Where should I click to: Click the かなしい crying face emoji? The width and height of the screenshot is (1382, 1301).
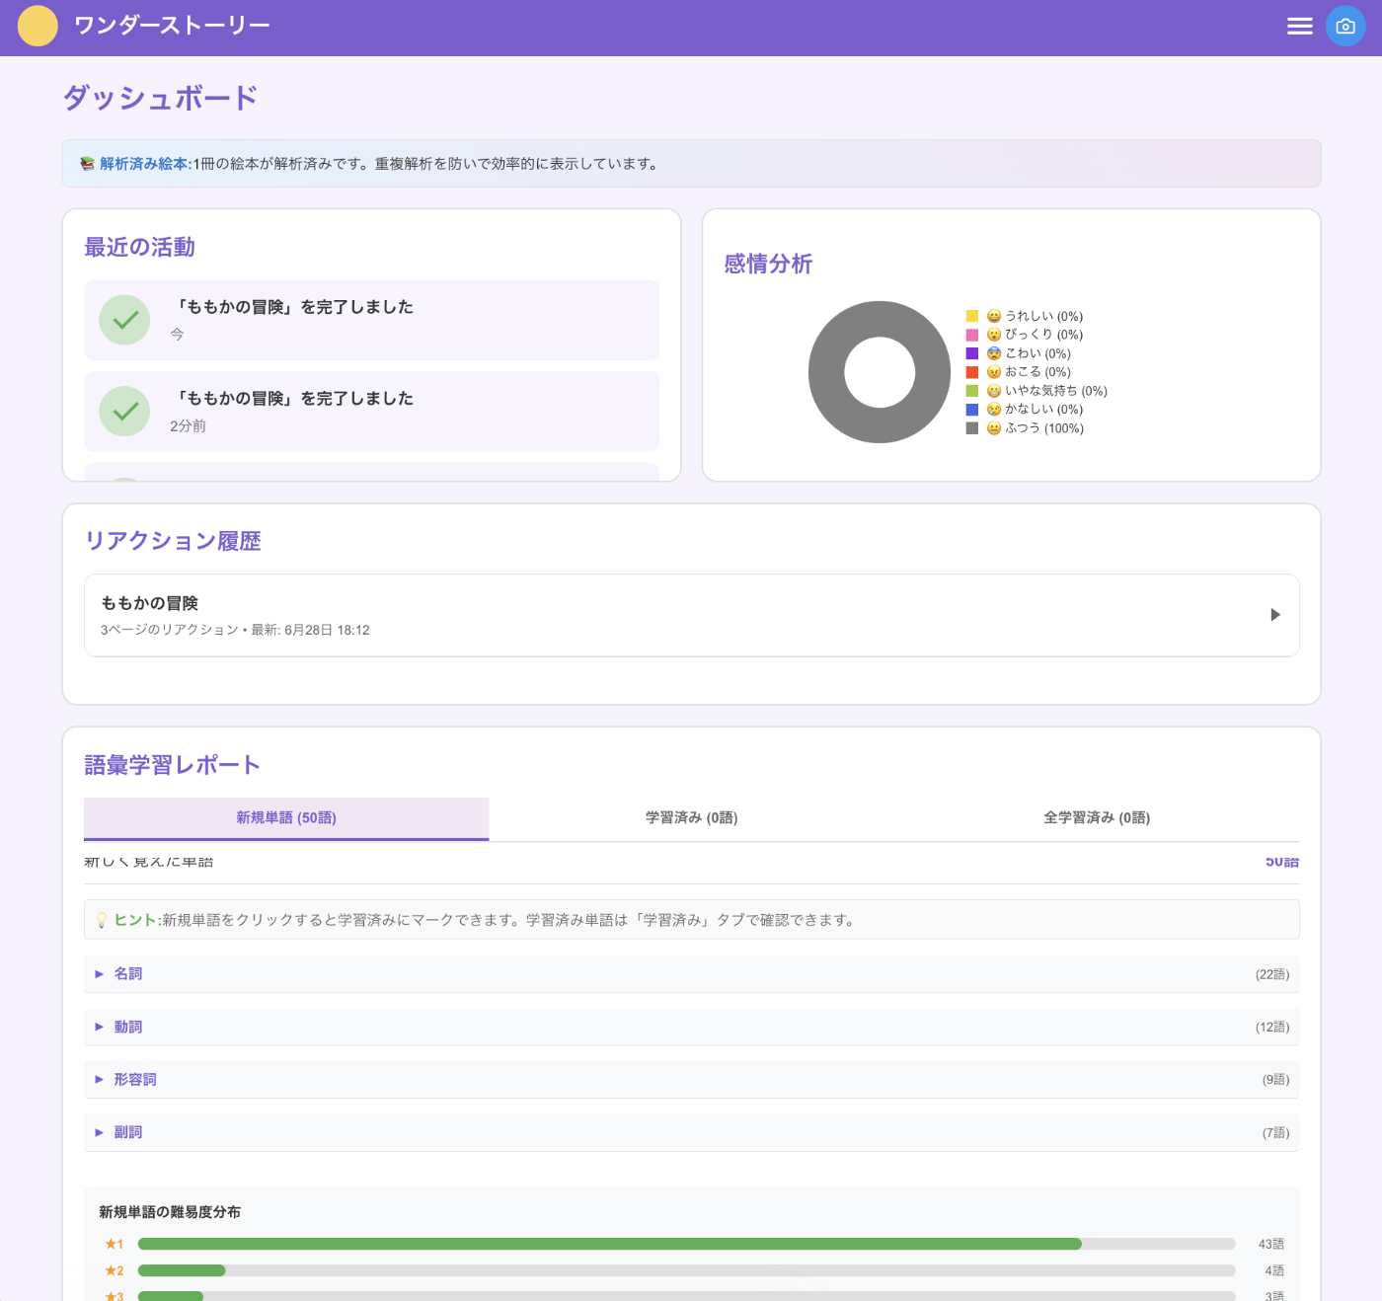994,410
